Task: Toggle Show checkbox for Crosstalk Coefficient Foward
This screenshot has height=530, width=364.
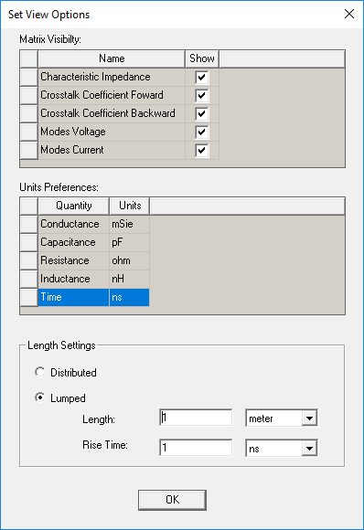Action: click(x=202, y=96)
